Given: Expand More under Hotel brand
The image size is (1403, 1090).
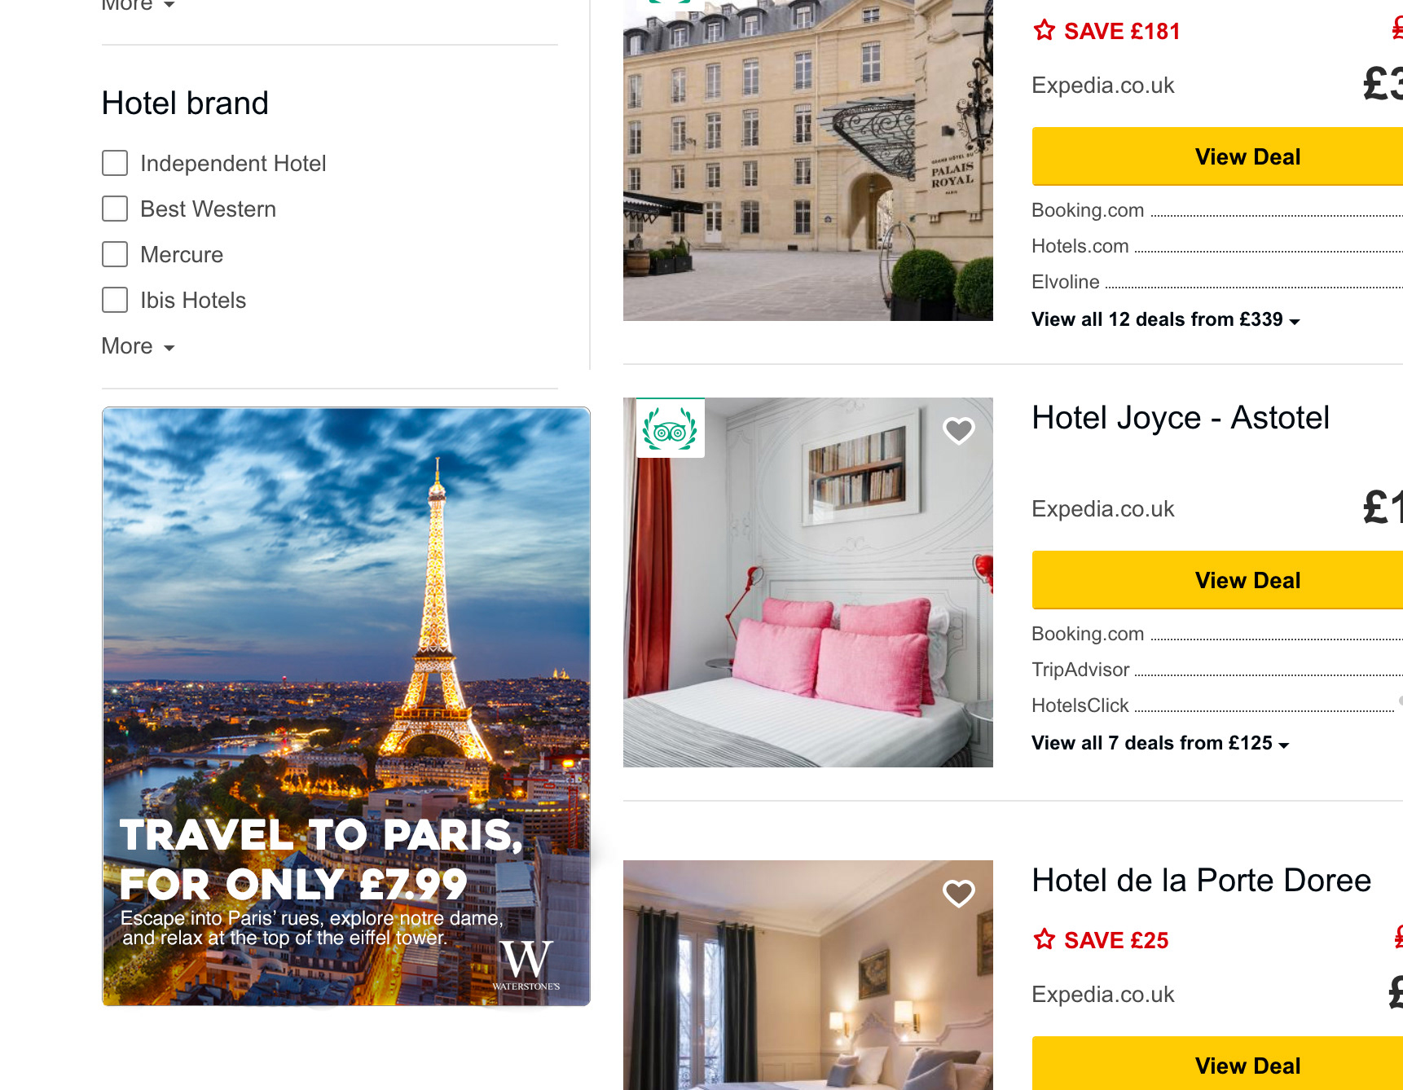Looking at the screenshot, I should (139, 346).
